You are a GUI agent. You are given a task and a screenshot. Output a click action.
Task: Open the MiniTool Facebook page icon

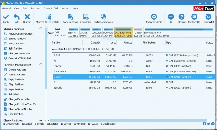pos(204,124)
